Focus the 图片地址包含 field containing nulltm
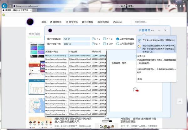Screen dimensions: 188x130 (x=76, y=39)
